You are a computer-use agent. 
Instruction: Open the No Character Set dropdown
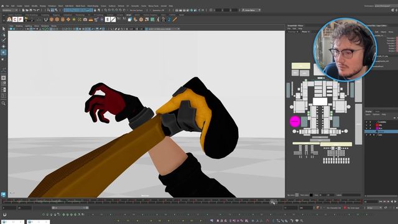click(334, 208)
